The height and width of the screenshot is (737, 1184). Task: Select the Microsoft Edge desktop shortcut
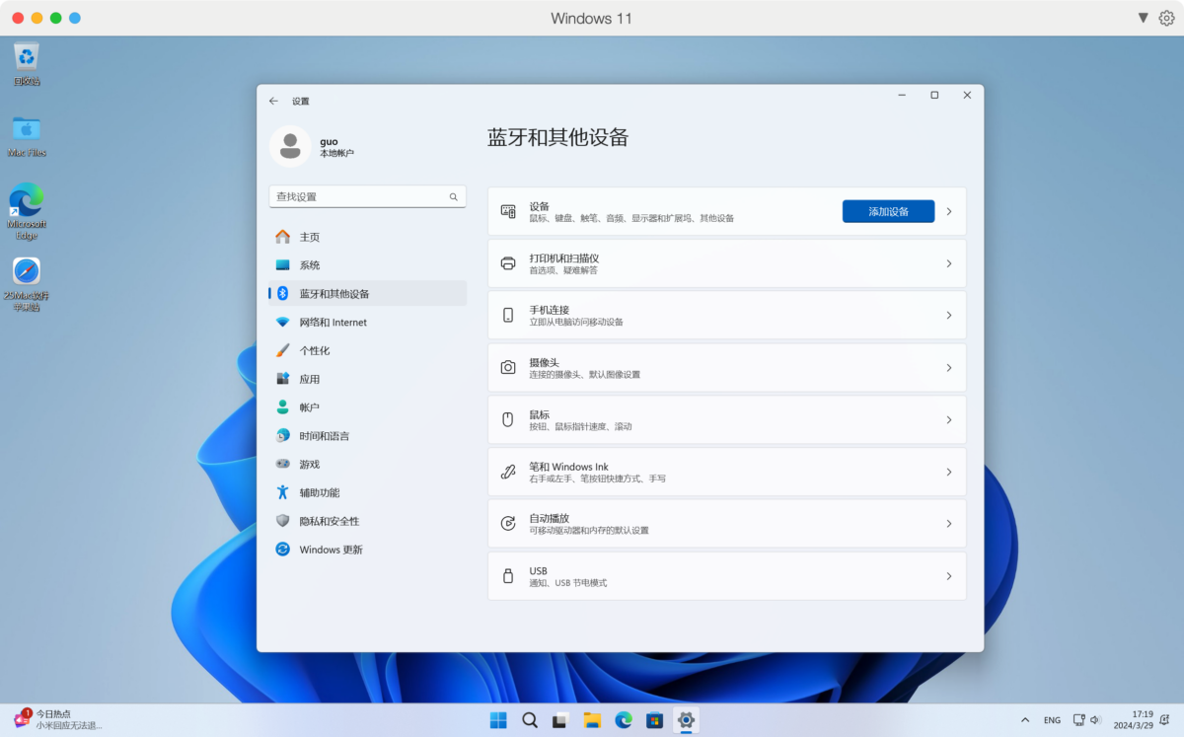[x=27, y=211]
